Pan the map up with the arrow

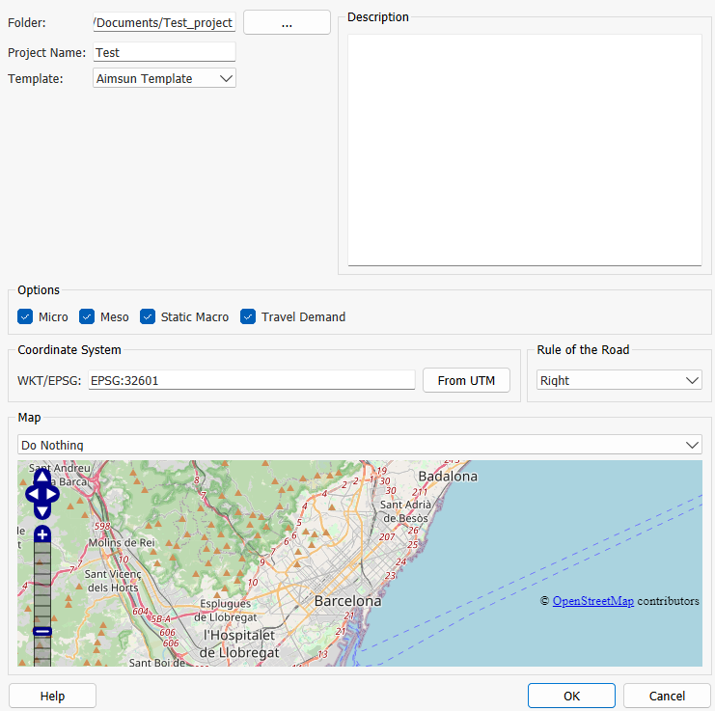click(42, 477)
